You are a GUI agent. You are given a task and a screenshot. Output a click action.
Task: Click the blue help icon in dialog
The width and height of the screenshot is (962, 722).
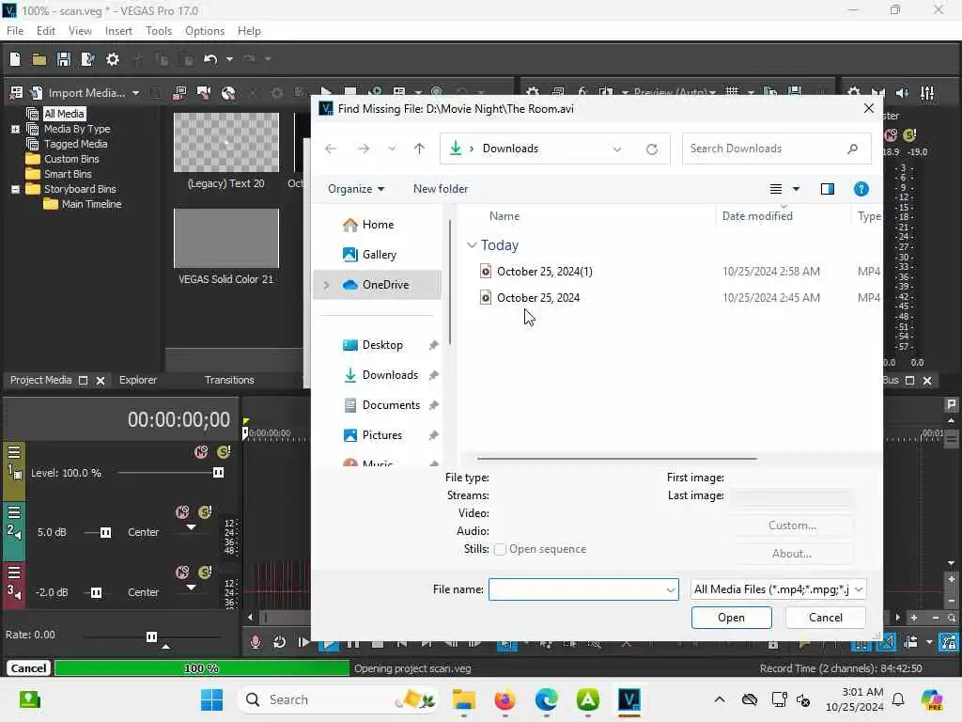(861, 189)
